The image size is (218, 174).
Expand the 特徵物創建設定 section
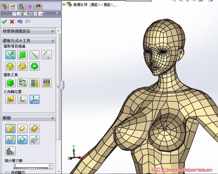tap(52, 31)
